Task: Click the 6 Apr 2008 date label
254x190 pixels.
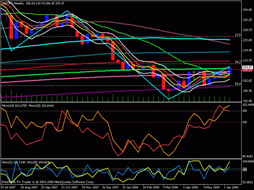Action: 191,188
